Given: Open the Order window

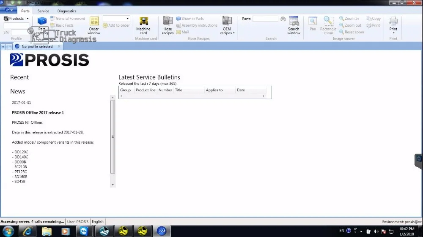Looking at the screenshot, I should coord(94,26).
